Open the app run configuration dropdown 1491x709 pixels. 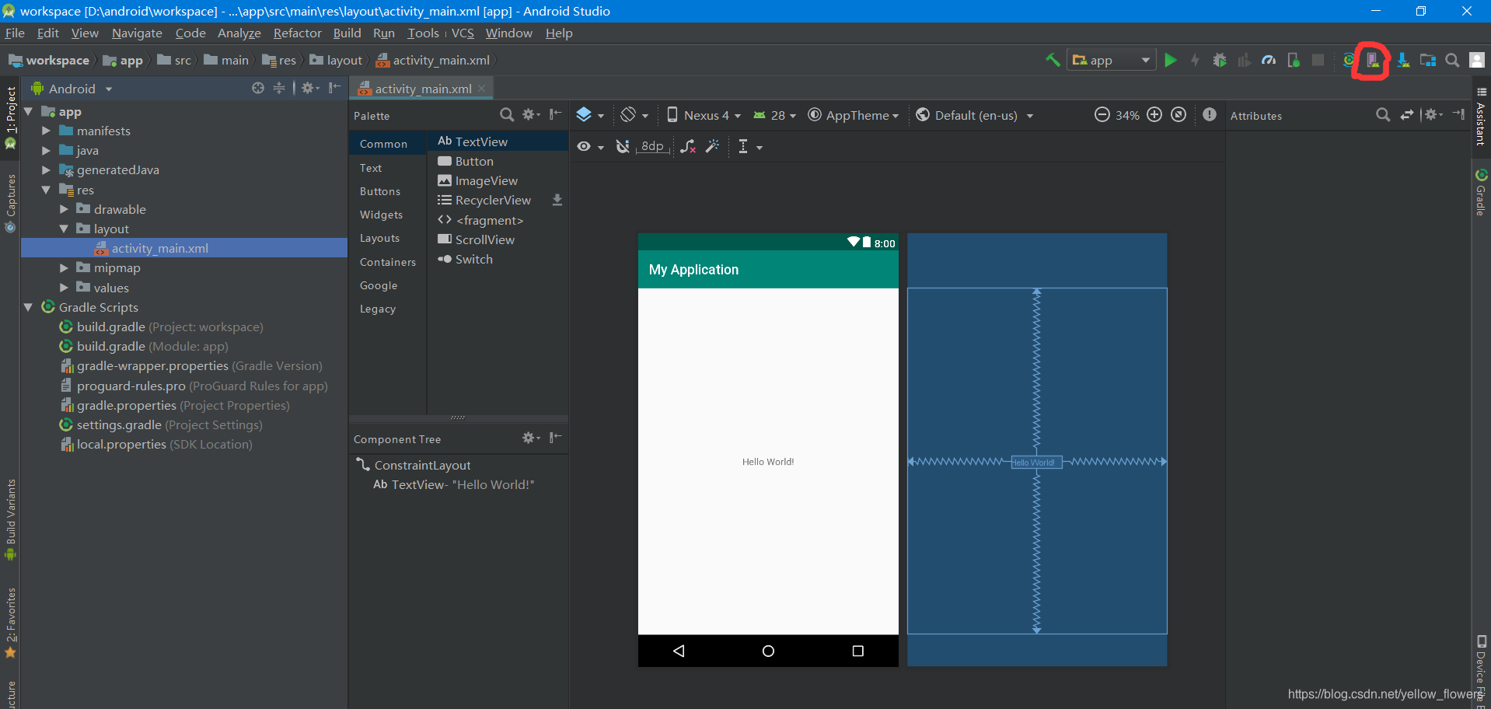[1112, 60]
